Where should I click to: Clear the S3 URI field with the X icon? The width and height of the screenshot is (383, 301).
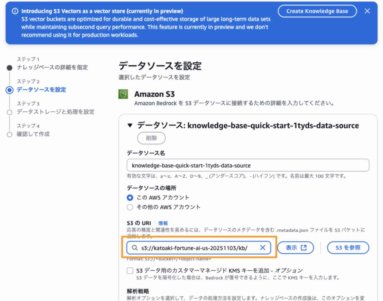pyautogui.click(x=263, y=248)
